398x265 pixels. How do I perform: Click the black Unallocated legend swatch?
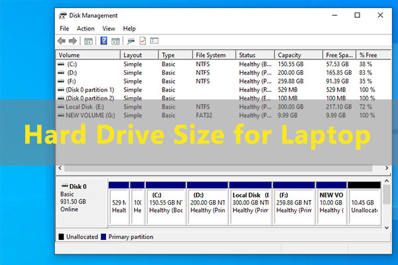tap(61, 237)
